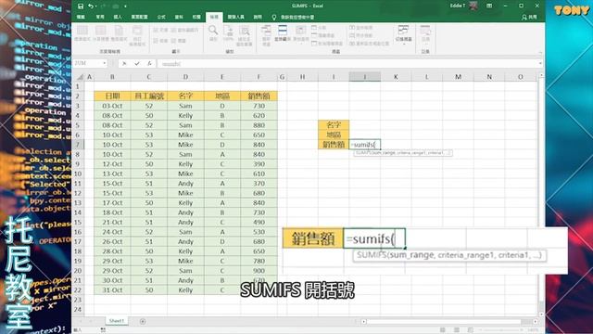
Task: Click Tell me what you want to do box
Action: point(294,18)
